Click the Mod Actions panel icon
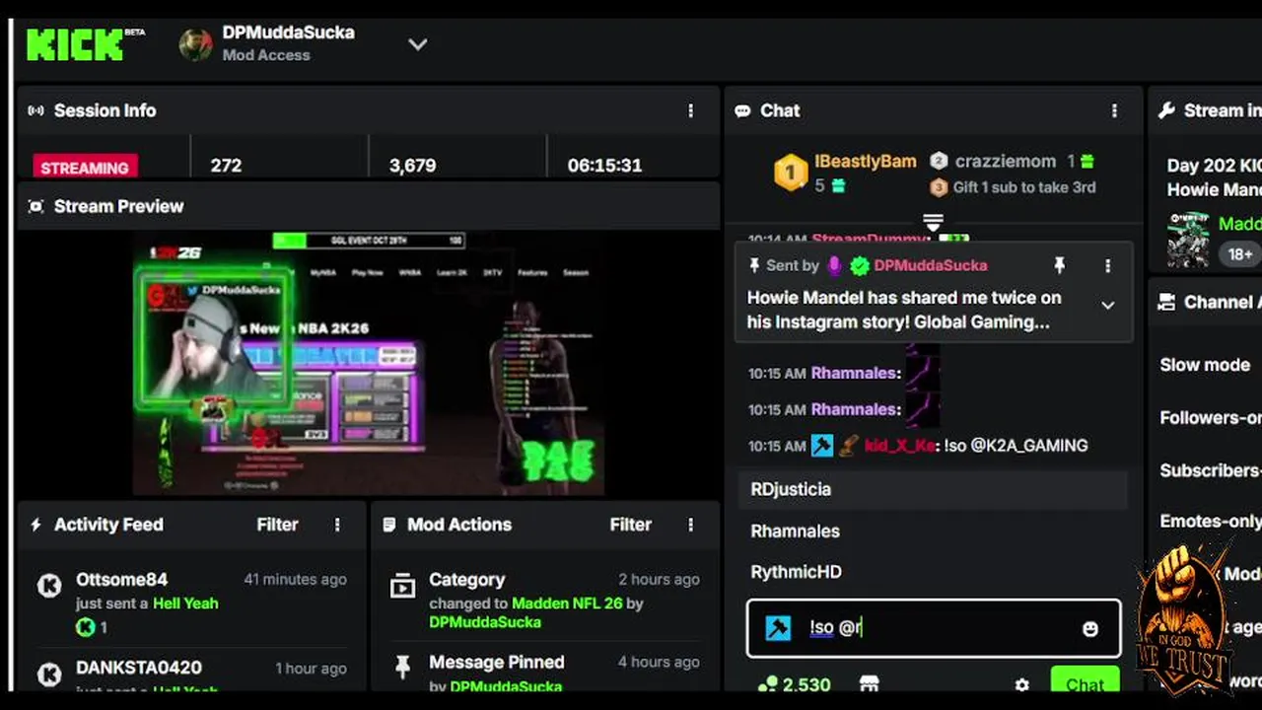The width and height of the screenshot is (1262, 710). coord(389,525)
